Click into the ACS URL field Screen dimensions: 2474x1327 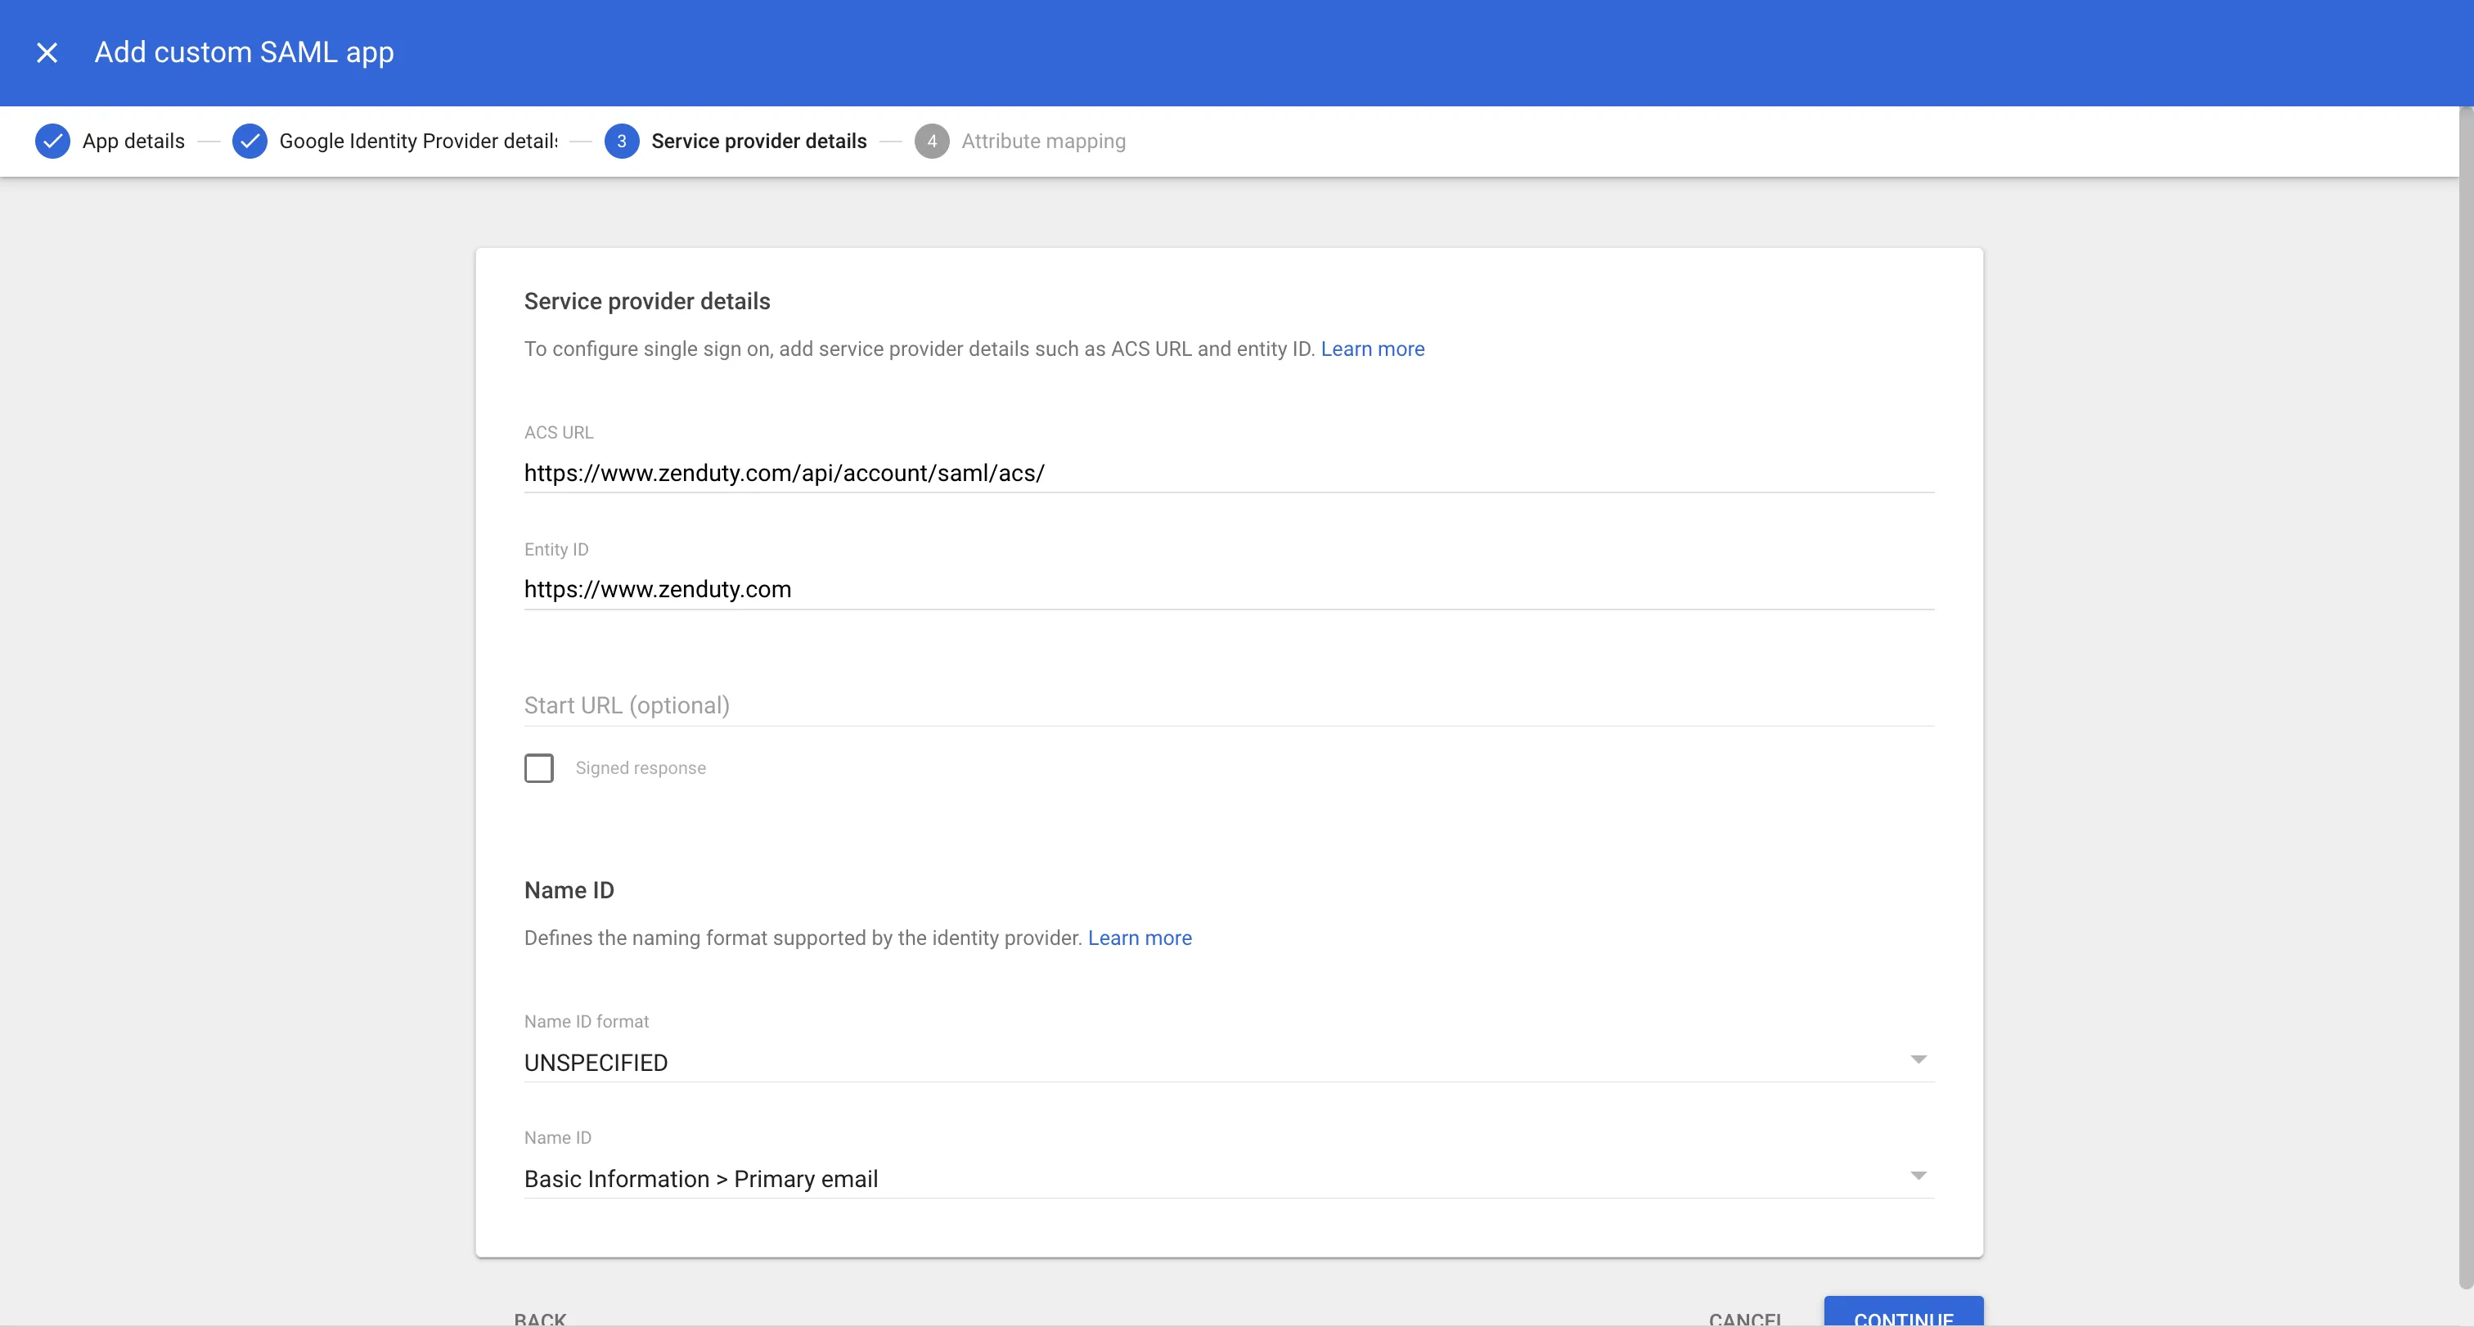[x=1227, y=474]
